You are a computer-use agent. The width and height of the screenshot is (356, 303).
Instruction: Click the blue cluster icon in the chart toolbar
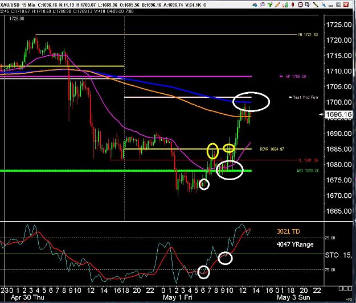(x=255, y=5)
